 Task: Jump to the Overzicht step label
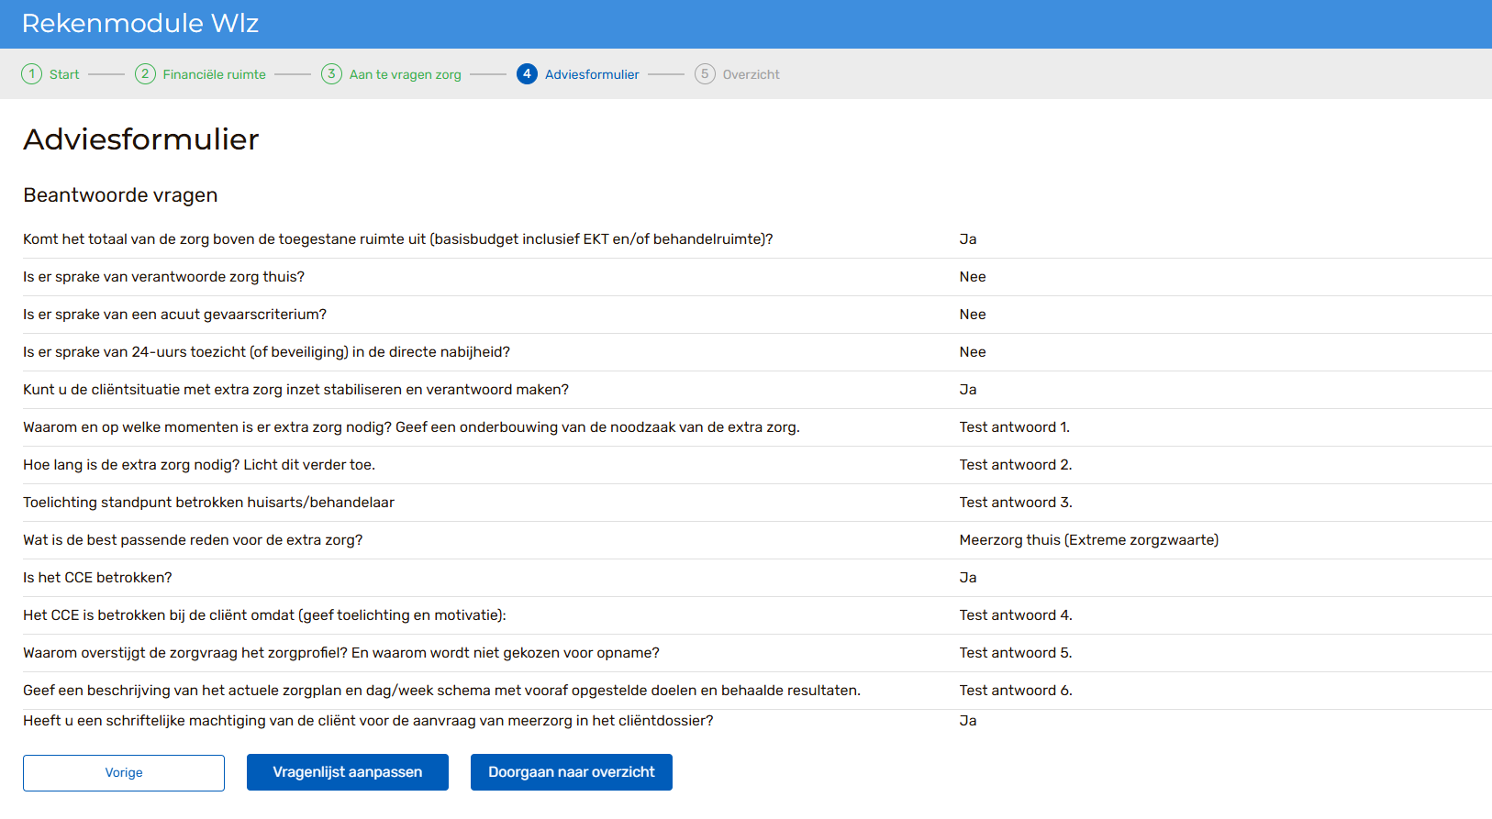[x=751, y=74]
